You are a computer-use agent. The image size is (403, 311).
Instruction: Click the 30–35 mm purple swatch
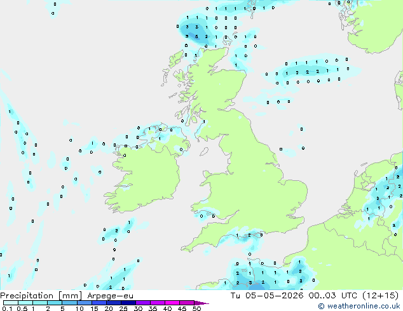[142, 303]
